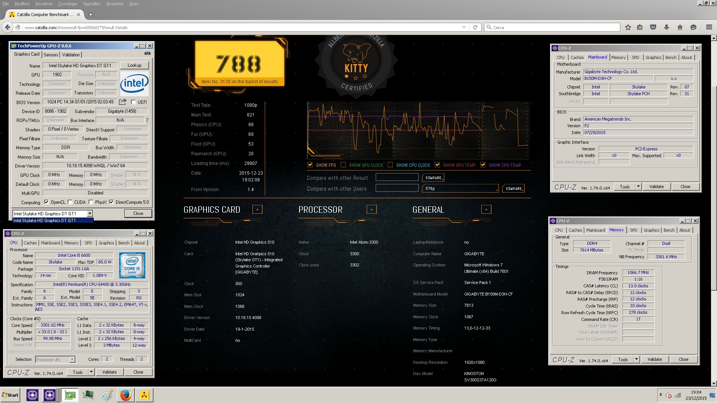The height and width of the screenshot is (403, 717).
Task: Switch to the Sensors tab in GPU-Z
Action: (x=51, y=54)
